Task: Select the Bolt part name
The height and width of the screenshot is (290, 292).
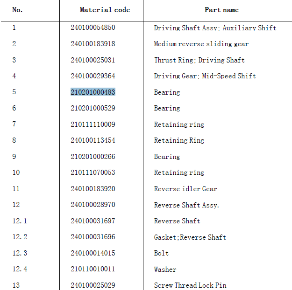Action: [x=161, y=253]
